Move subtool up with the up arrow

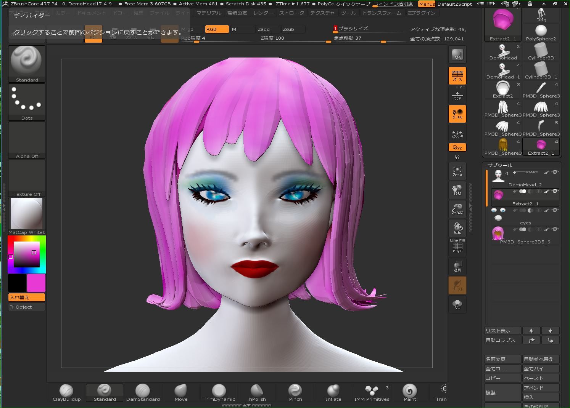[x=531, y=331]
